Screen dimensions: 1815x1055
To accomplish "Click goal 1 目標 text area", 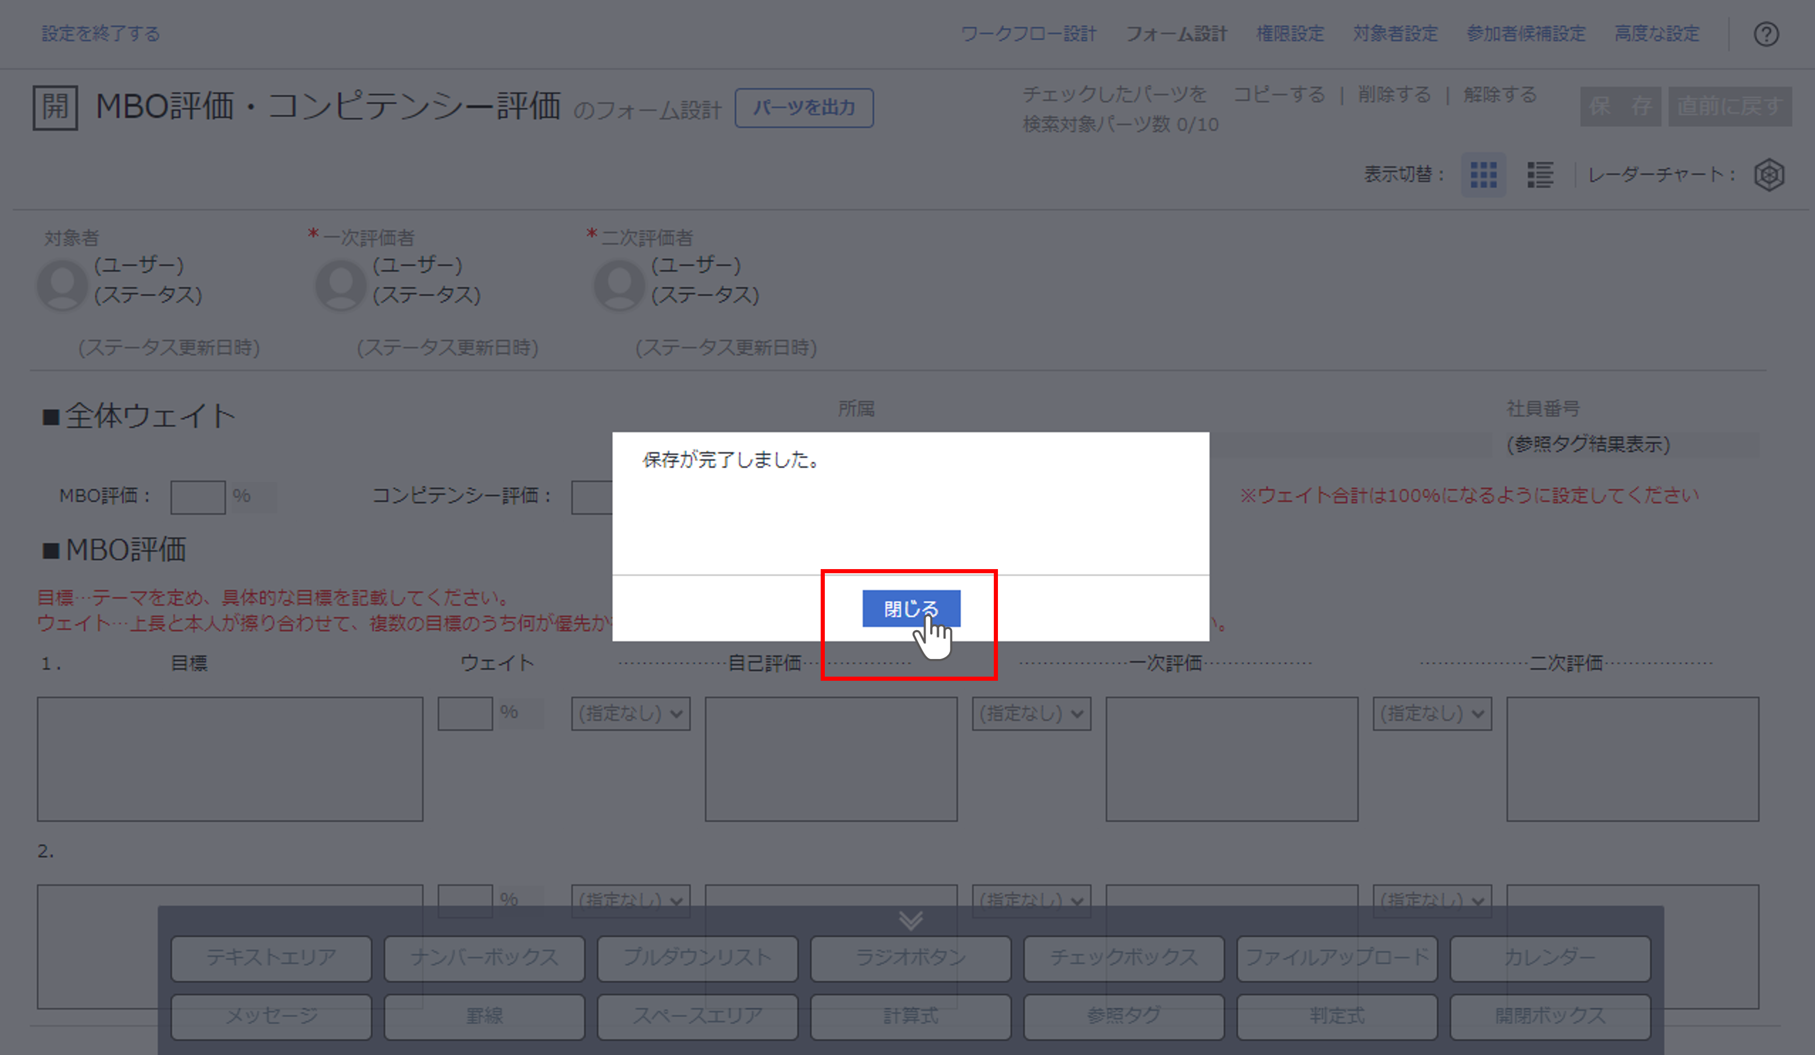I will click(x=230, y=759).
